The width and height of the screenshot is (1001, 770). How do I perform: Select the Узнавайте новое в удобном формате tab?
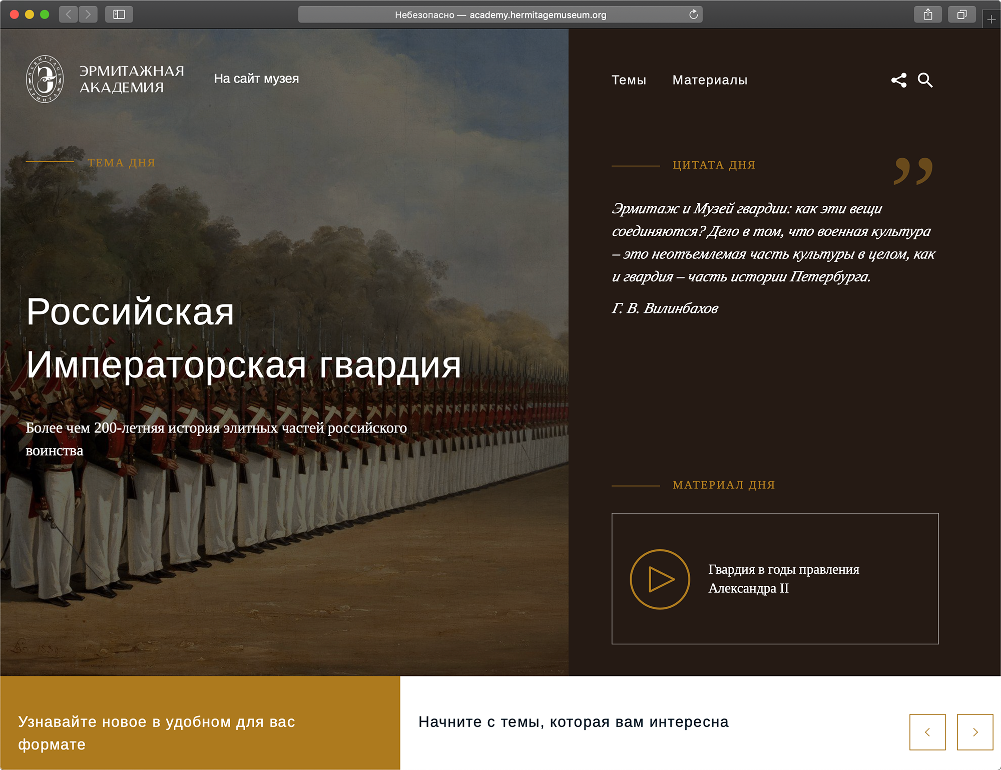pos(200,723)
